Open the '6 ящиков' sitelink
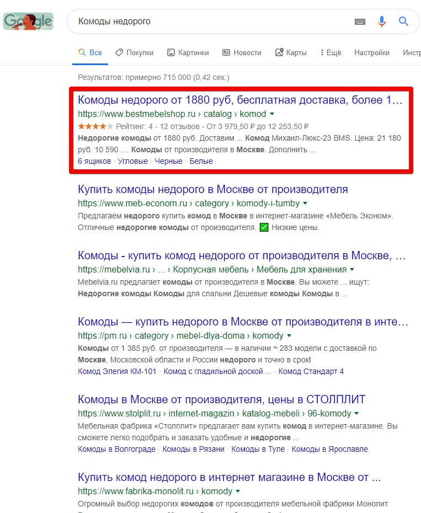The height and width of the screenshot is (513, 421). (94, 161)
